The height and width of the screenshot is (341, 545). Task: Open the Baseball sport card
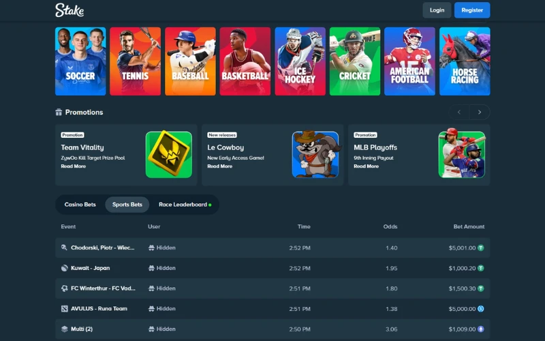coord(190,61)
